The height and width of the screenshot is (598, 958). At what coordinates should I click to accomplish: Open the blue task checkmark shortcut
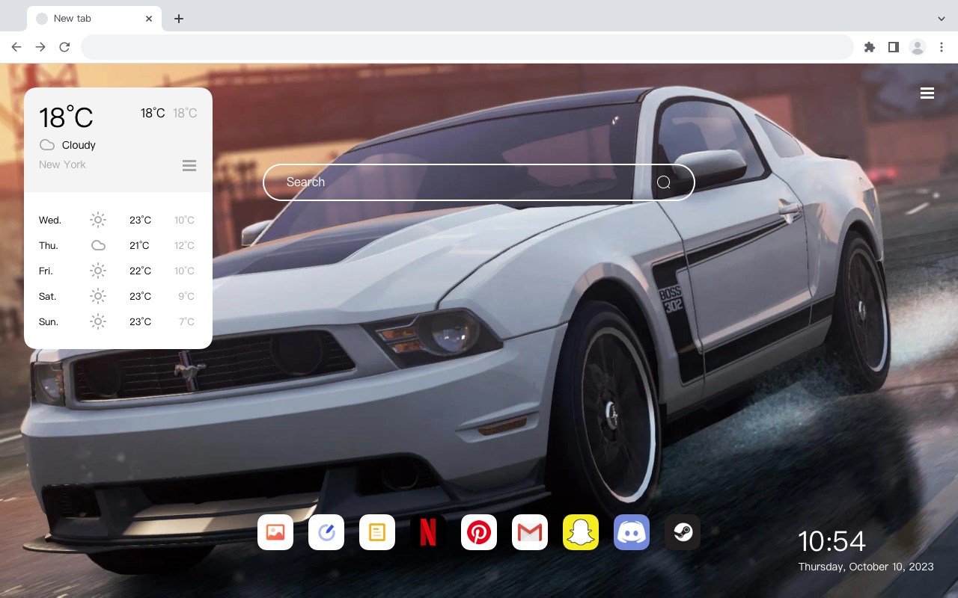(x=326, y=532)
